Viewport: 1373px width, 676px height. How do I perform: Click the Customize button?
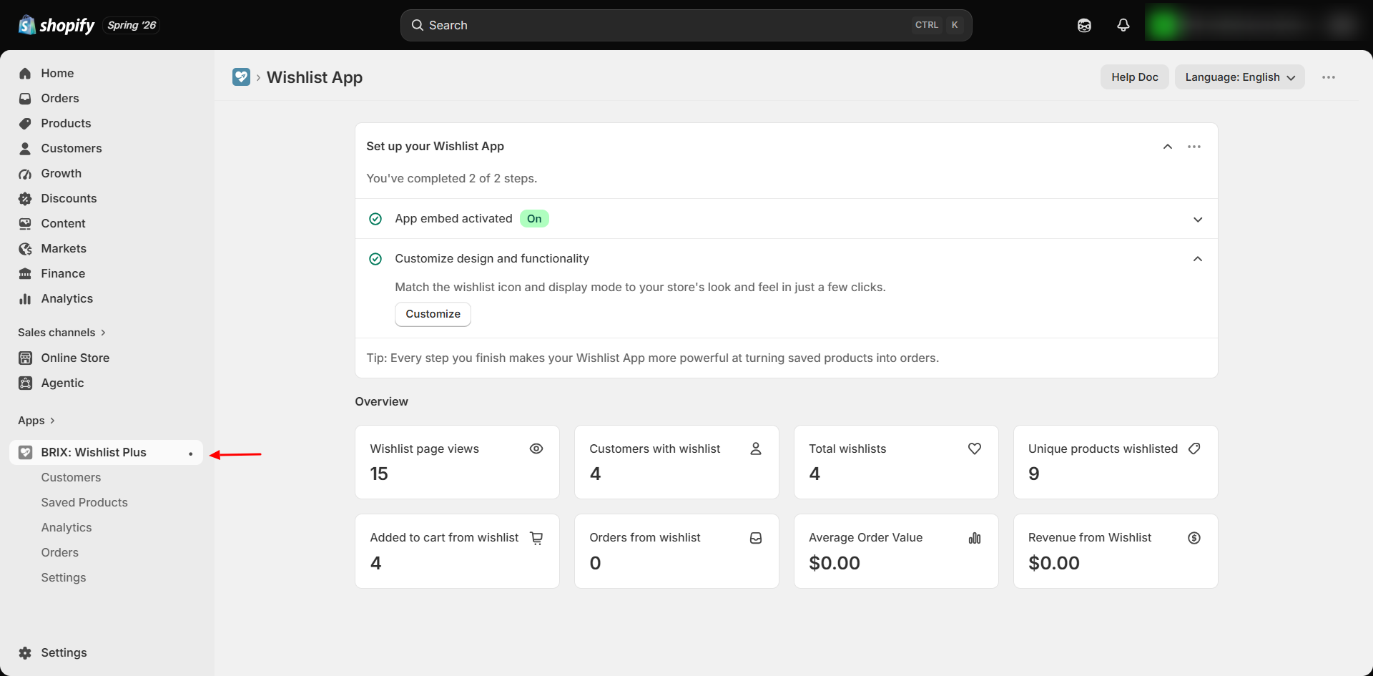(433, 314)
